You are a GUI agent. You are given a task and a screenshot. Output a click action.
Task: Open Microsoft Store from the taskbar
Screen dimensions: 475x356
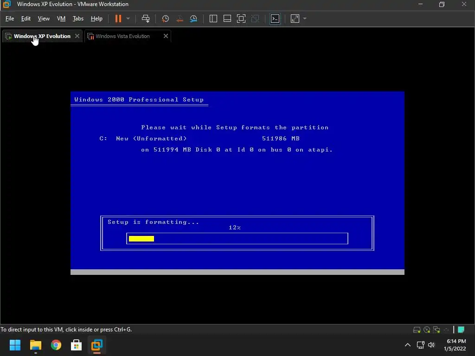tap(77, 345)
